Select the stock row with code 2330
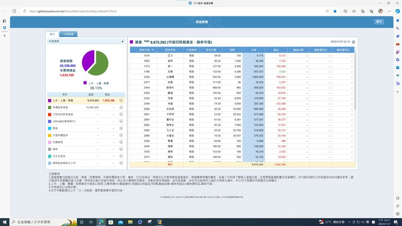This screenshot has height=226, width=402. click(x=242, y=77)
